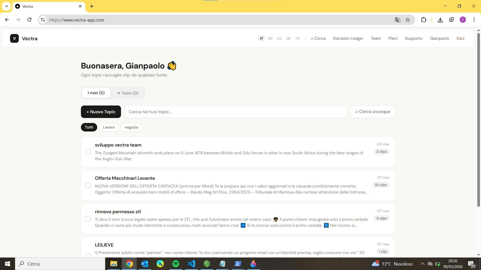This screenshot has width=481, height=270.
Task: Click the Cerca nei tuoi topic field
Action: click(235, 112)
